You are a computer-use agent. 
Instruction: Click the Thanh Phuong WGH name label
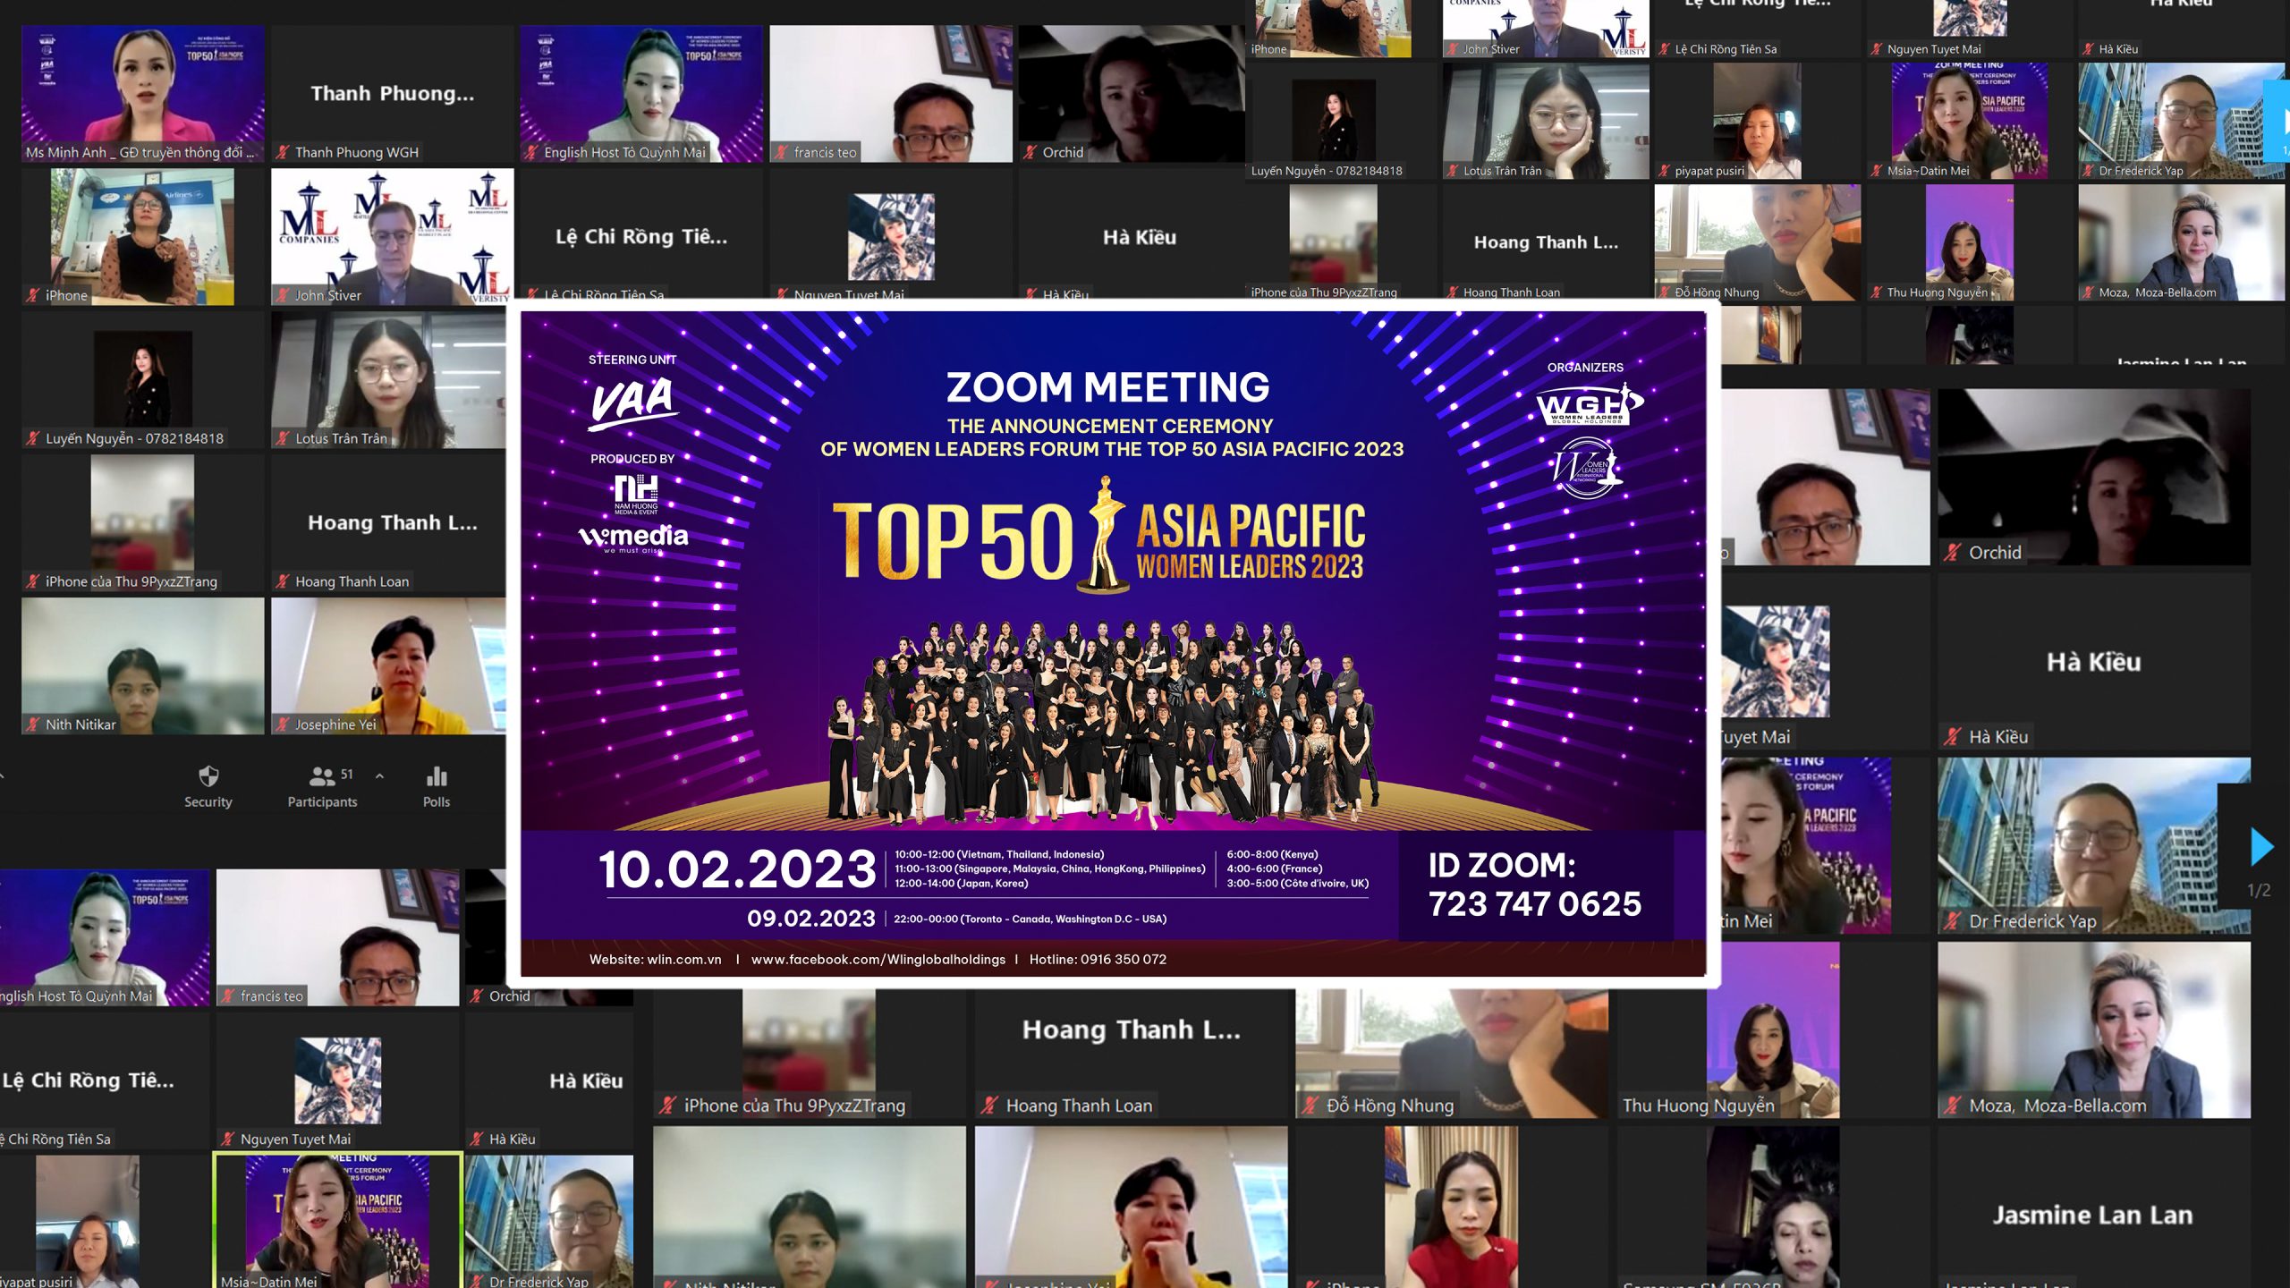point(357,152)
